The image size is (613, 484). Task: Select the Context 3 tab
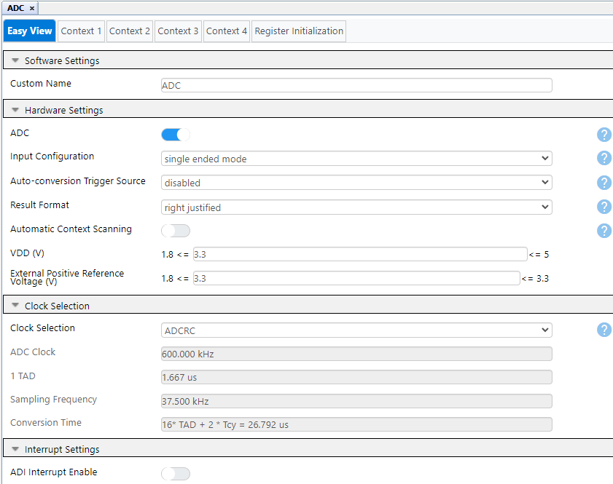178,31
